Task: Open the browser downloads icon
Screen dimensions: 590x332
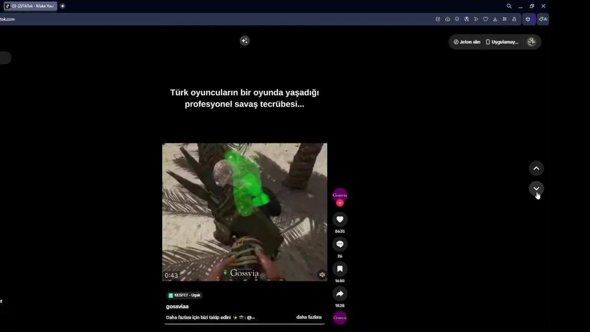Action: [x=495, y=19]
